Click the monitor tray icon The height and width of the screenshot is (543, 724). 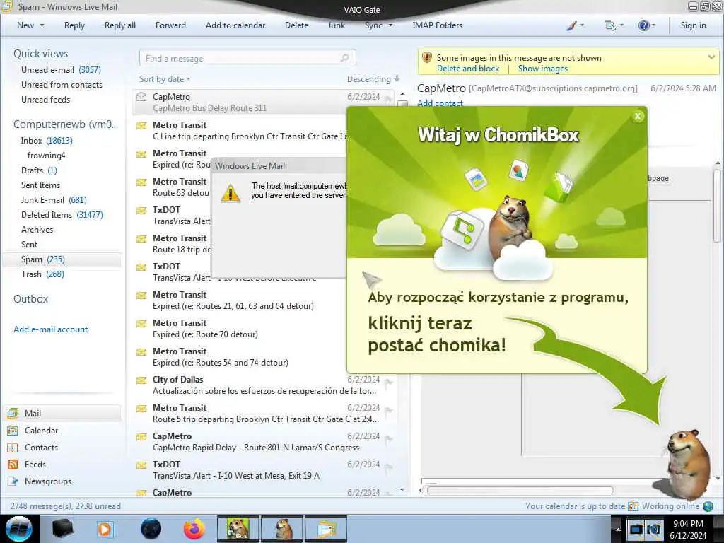click(636, 529)
